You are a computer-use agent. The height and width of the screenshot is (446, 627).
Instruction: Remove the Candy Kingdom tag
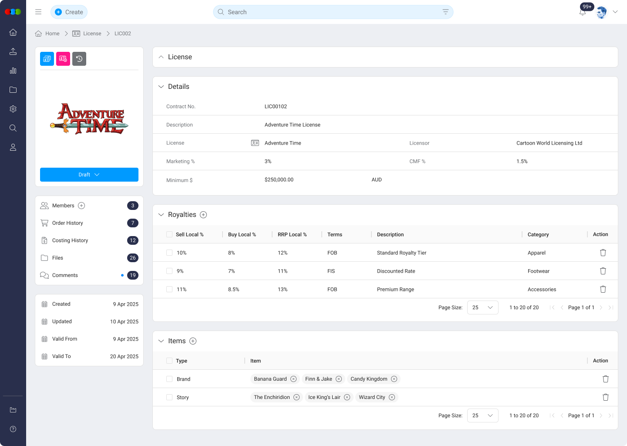tap(394, 379)
